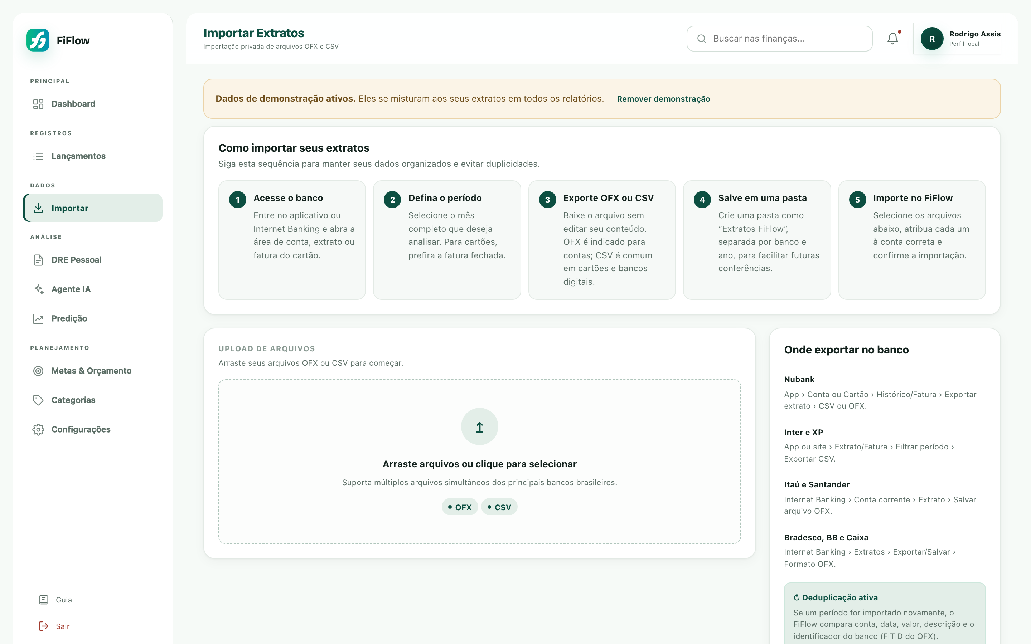Screen dimensions: 1031x644
Task: Click step 5 'Importe no FiFlow' heading
Action: click(913, 198)
